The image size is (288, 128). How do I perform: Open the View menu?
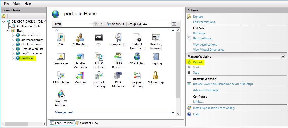16,4
